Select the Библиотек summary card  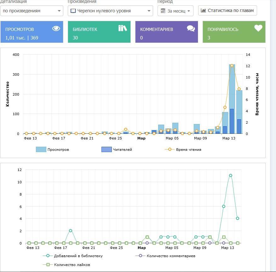pos(99,32)
